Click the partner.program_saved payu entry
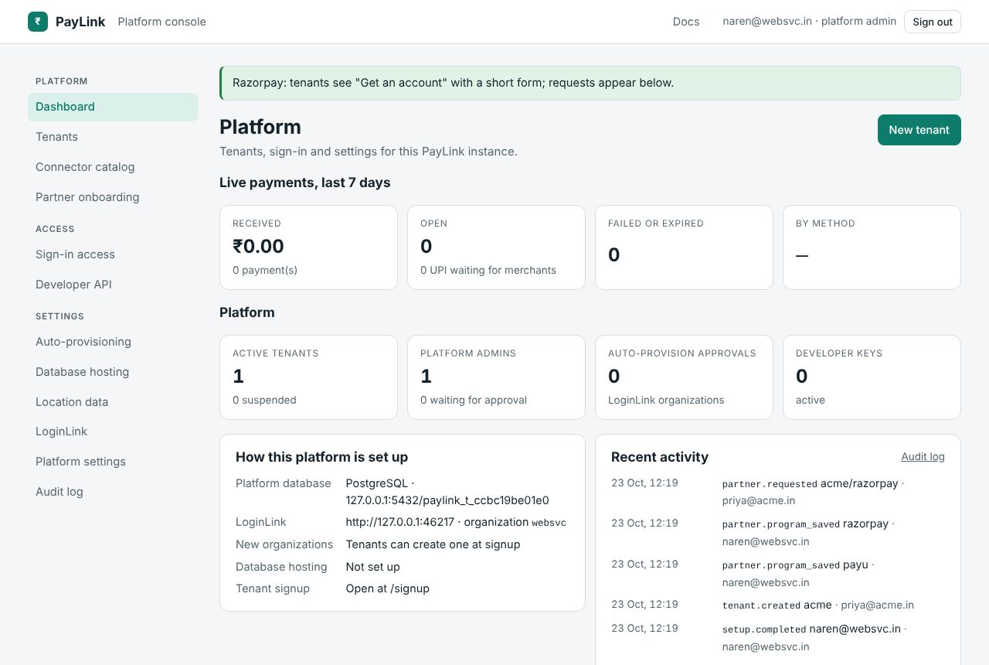This screenshot has width=989, height=665. (x=778, y=573)
